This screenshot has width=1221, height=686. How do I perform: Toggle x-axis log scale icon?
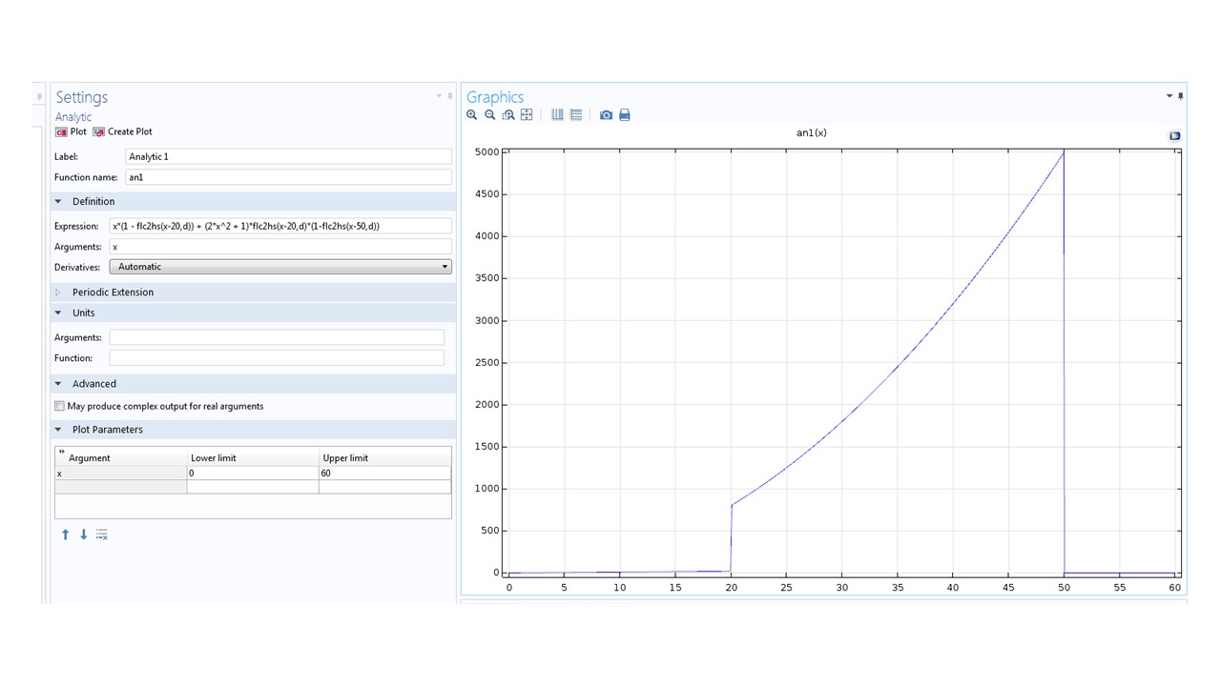557,115
